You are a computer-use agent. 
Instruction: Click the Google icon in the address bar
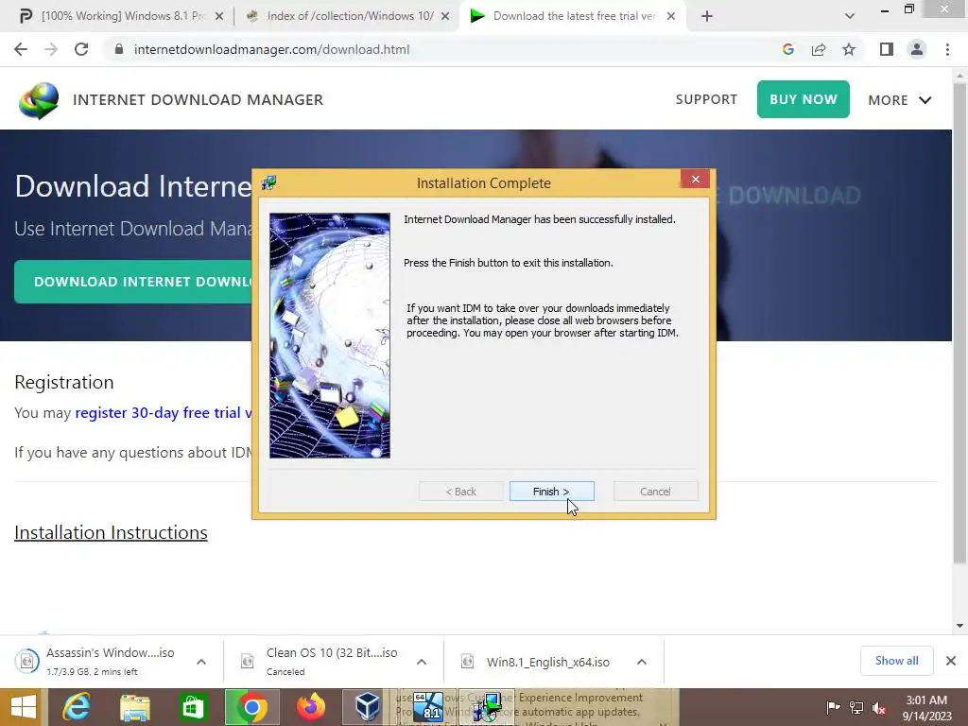tap(787, 49)
